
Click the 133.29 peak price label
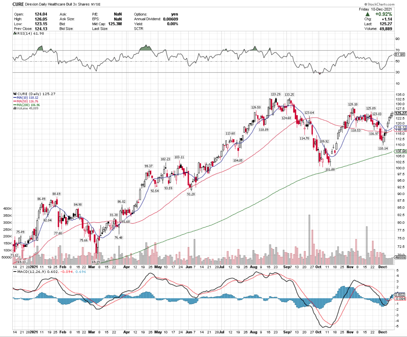276,94
